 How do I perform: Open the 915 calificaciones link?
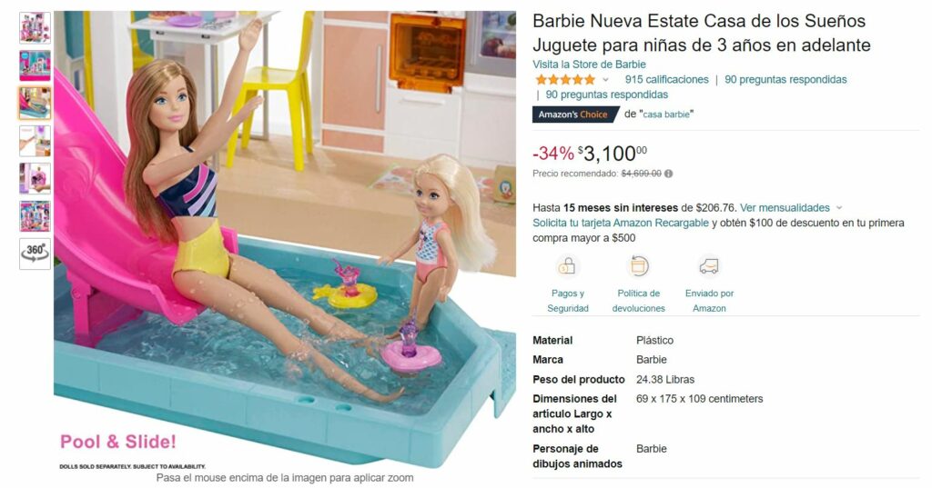click(x=666, y=80)
